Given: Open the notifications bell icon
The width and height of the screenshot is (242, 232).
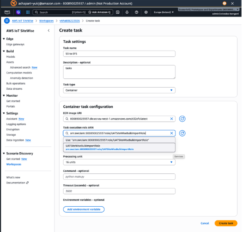Looking at the screenshot, I should click(127, 12).
